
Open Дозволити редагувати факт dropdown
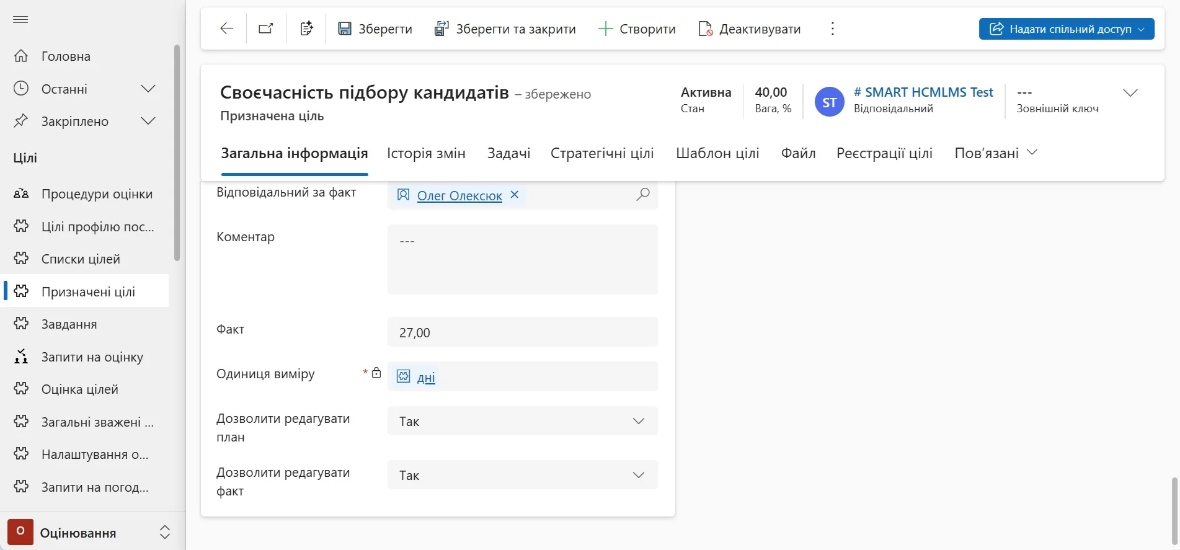coord(523,475)
